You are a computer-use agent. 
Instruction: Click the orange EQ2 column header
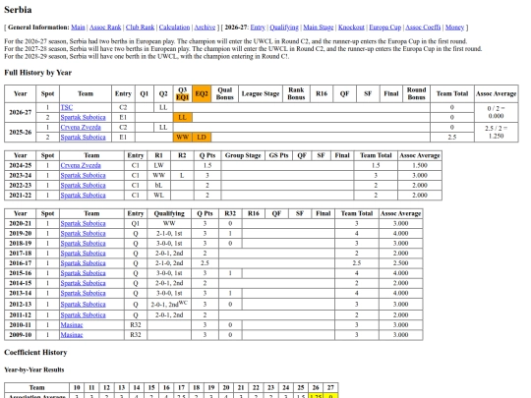[202, 93]
